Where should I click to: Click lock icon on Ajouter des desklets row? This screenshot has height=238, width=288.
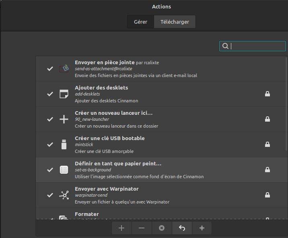point(267,94)
